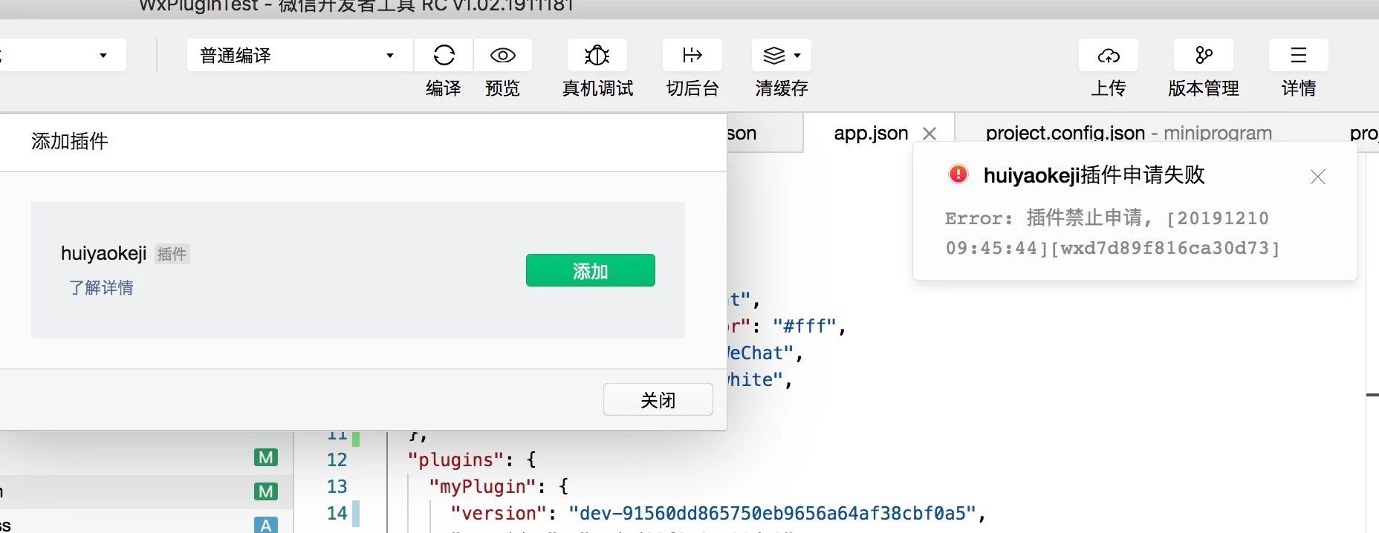
Task: Click the 清缓存 toolbar label
Action: 782,88
